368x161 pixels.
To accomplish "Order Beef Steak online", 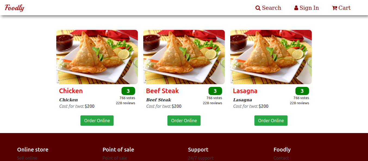I will pos(184,121).
